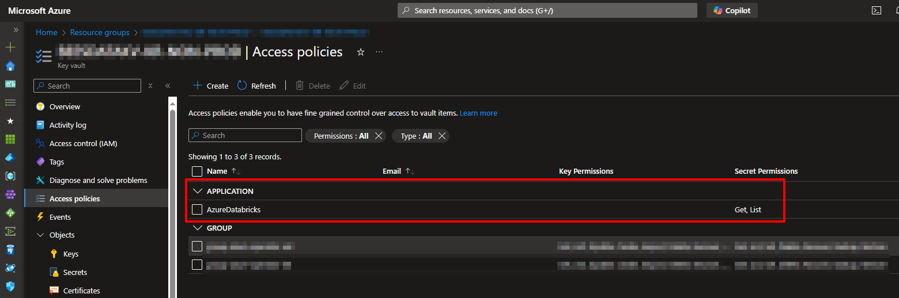The width and height of the screenshot is (899, 298).
Task: Collapse the GROUP section
Action: (x=198, y=228)
